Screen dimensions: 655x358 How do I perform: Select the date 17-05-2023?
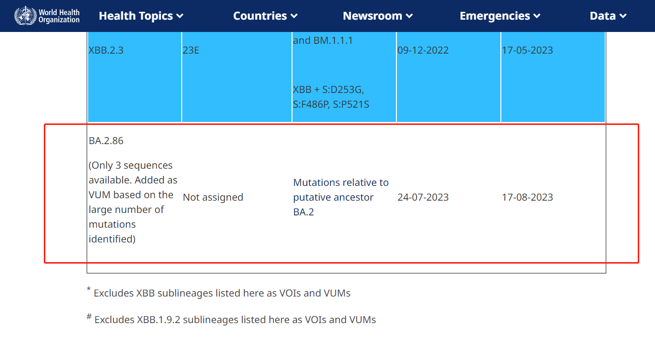pyautogui.click(x=527, y=50)
